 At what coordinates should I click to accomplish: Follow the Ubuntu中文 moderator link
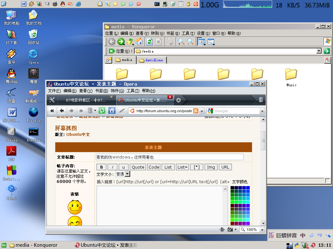click(78, 135)
